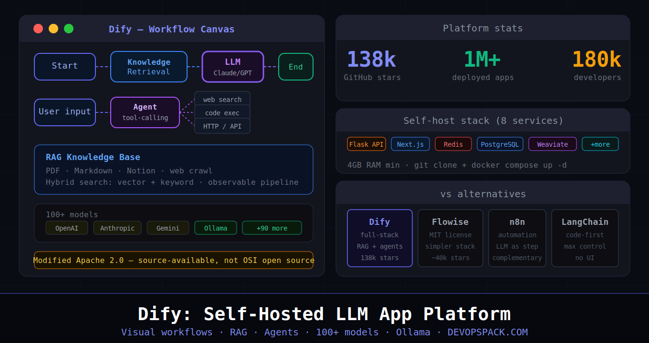Click the 1M+ deployed apps figure
Viewport: 649px width, 343px height.
482,60
